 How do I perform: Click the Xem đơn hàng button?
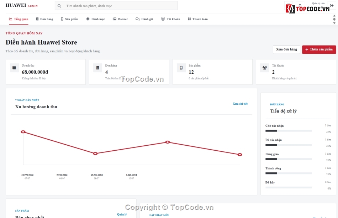tap(286, 50)
